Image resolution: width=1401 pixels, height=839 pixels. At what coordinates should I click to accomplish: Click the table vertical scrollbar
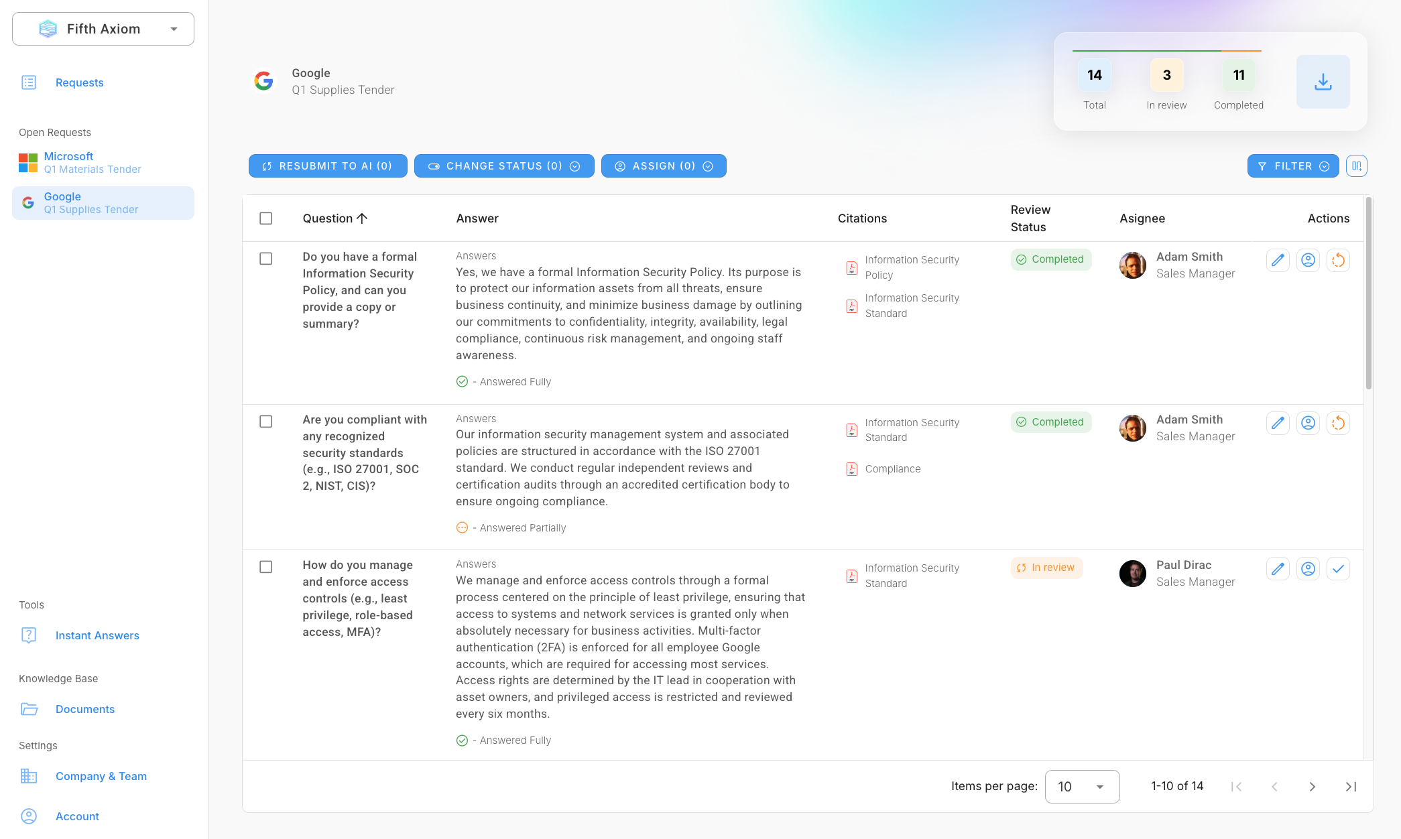coord(1368,293)
